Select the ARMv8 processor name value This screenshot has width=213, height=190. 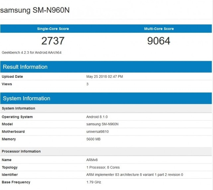[x=92, y=160]
